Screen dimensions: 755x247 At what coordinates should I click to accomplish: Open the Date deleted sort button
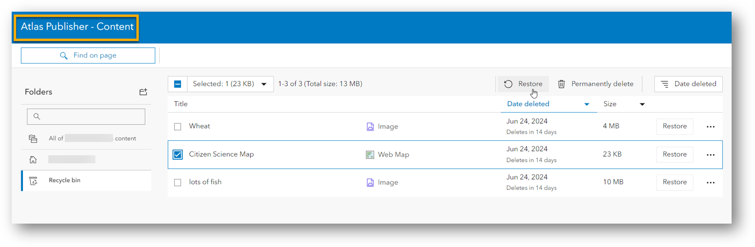coord(688,84)
